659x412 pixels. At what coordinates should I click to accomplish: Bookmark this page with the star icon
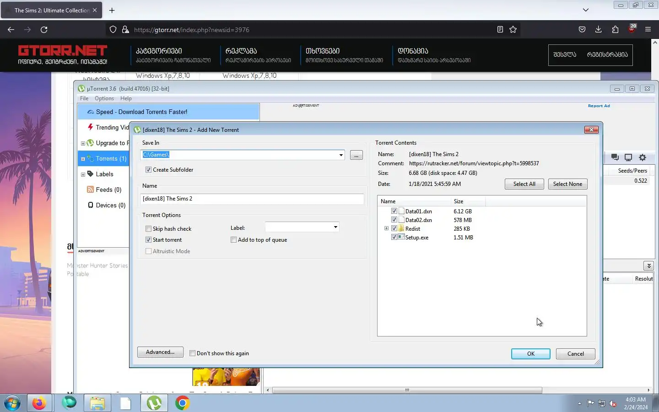pyautogui.click(x=513, y=30)
